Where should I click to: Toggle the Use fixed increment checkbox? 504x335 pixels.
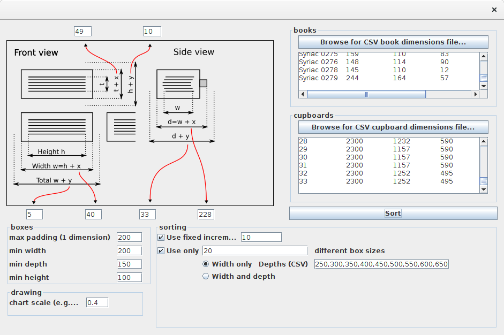(x=161, y=238)
